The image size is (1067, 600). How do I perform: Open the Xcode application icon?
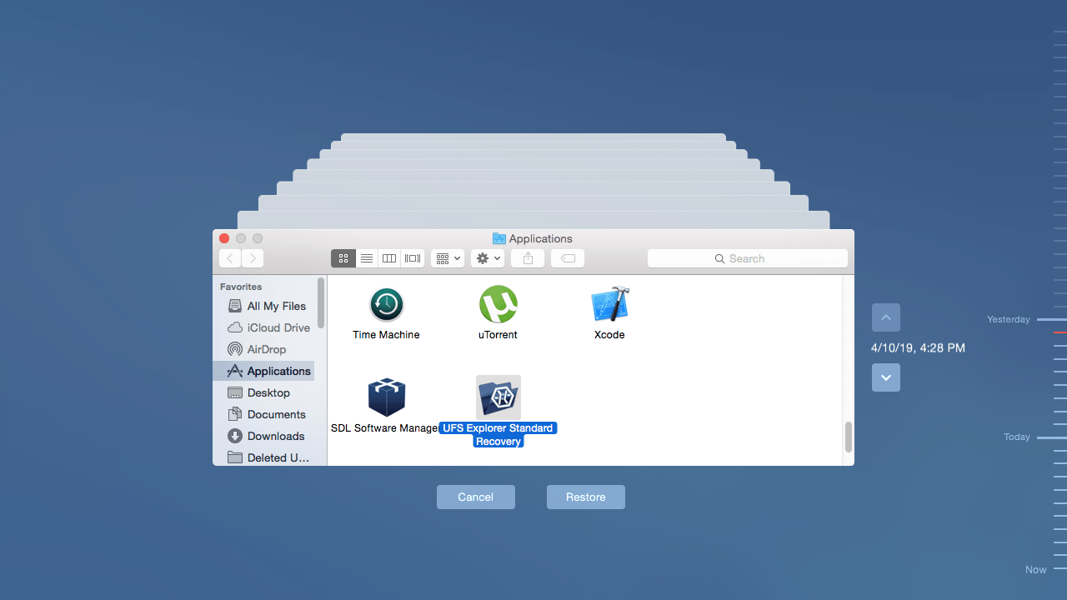point(609,304)
